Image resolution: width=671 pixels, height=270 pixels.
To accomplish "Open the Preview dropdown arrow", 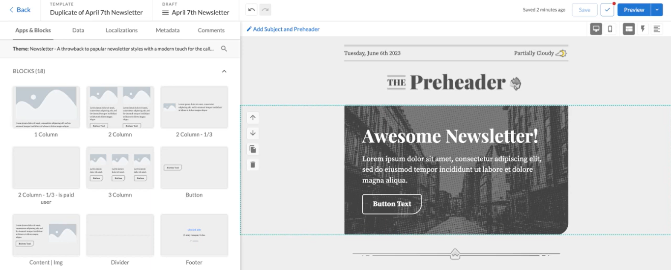I will (657, 10).
